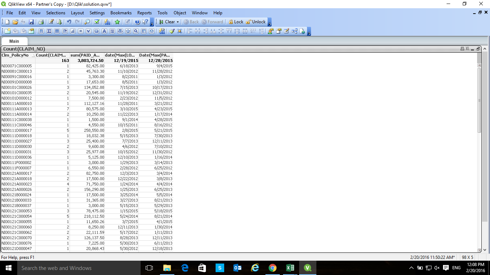Open the Bookmarks menu
Screen dimensions: 490x275
[x=121, y=13]
